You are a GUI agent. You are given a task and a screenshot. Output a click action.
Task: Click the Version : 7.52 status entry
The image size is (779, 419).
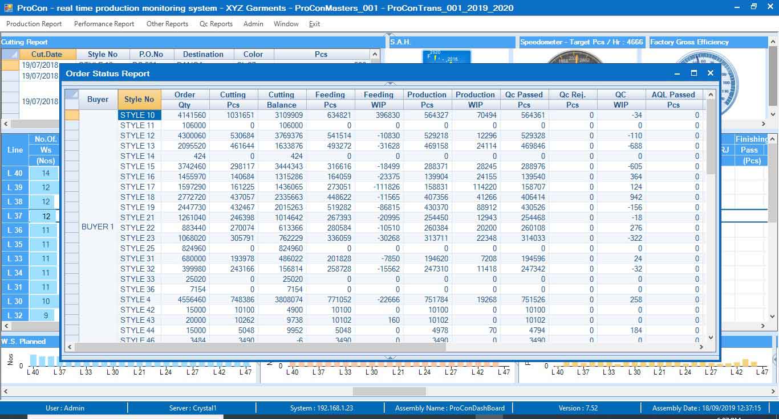tap(578, 408)
